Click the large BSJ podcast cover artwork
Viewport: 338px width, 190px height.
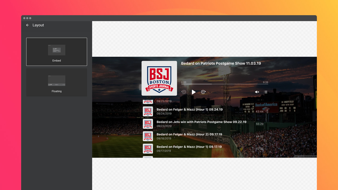[159, 78]
